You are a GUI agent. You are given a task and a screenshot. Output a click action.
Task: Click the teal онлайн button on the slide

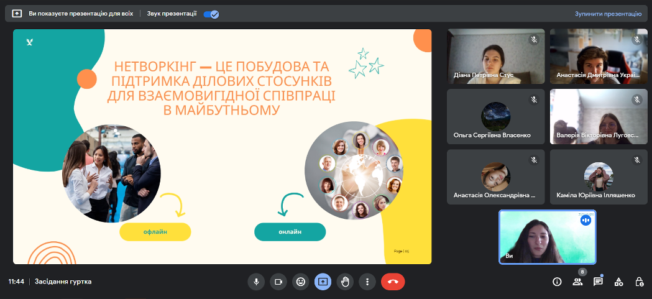click(x=290, y=232)
